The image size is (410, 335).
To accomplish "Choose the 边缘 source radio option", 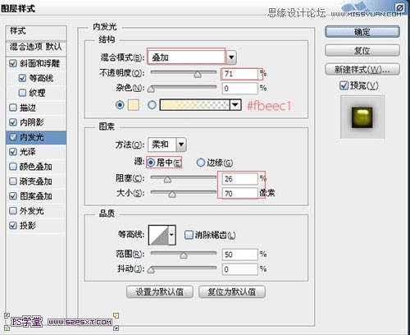I will (201, 163).
